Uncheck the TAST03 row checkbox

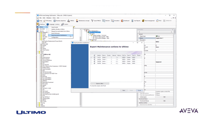pyautogui.click(x=95, y=63)
